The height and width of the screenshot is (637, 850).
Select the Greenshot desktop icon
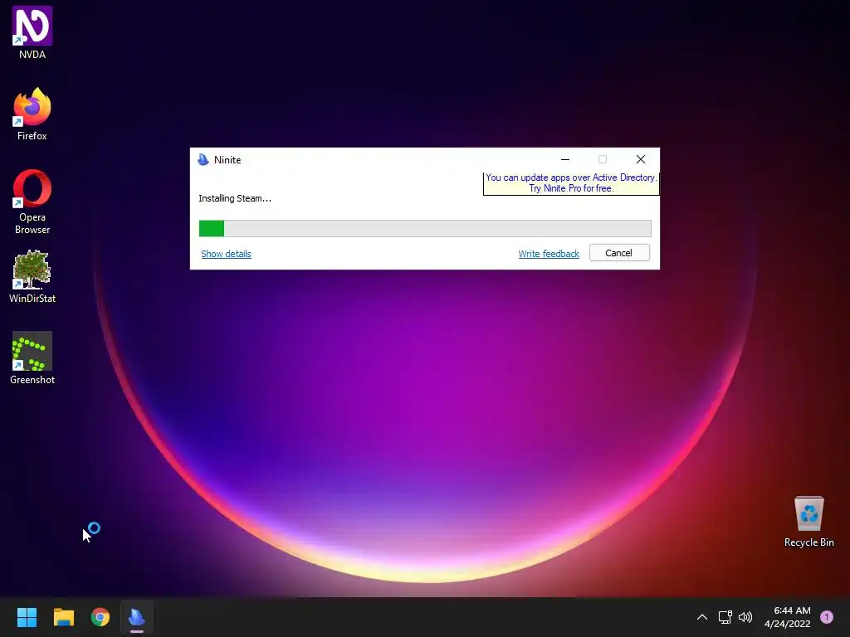click(x=32, y=358)
